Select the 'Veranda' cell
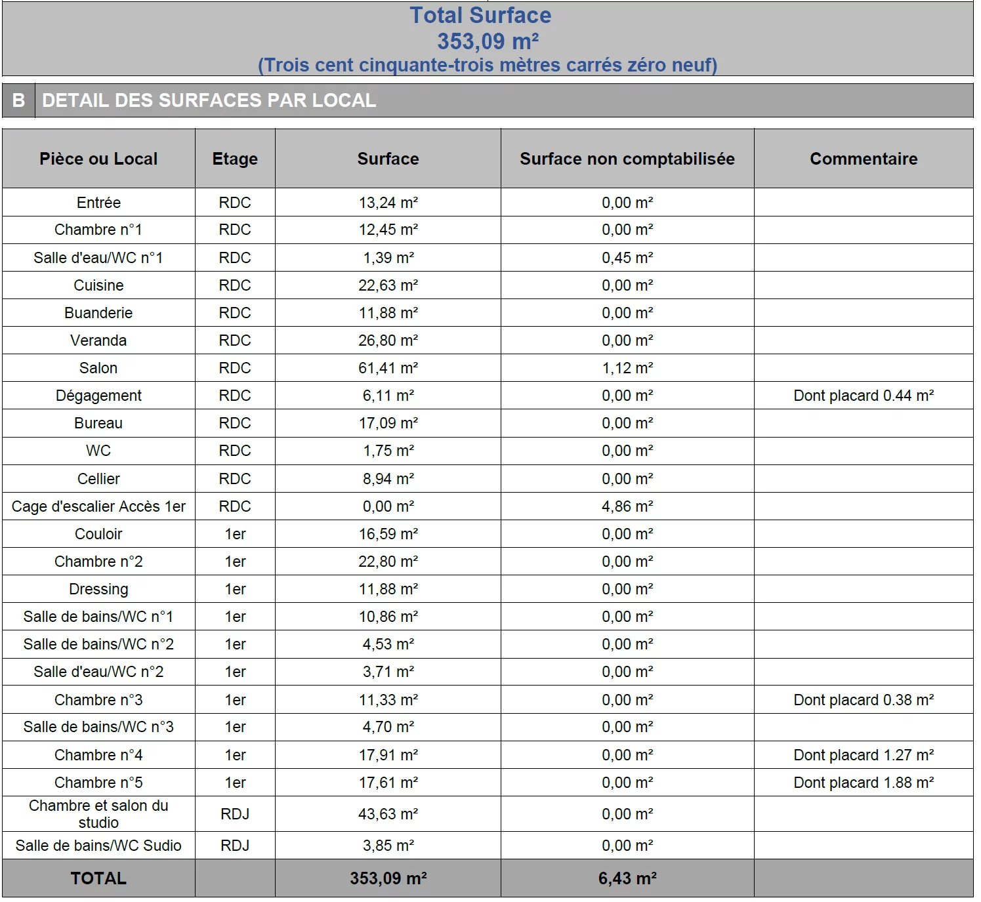 click(x=98, y=340)
